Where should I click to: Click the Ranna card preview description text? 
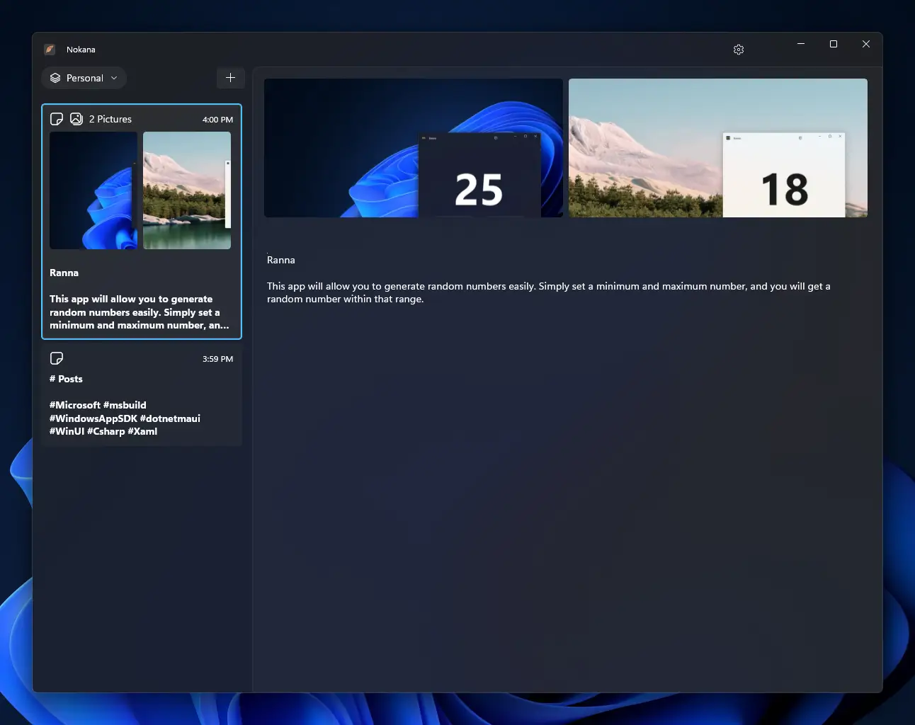click(140, 312)
